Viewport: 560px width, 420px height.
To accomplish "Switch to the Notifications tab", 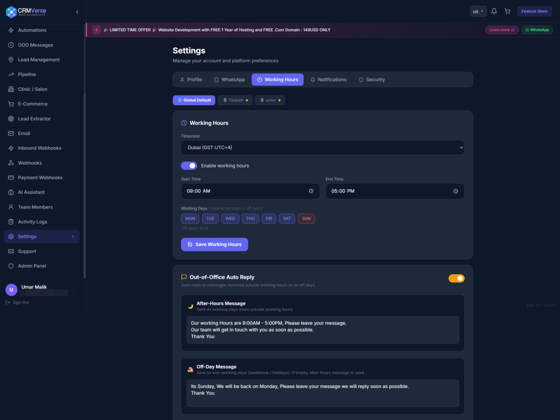I will pyautogui.click(x=328, y=80).
